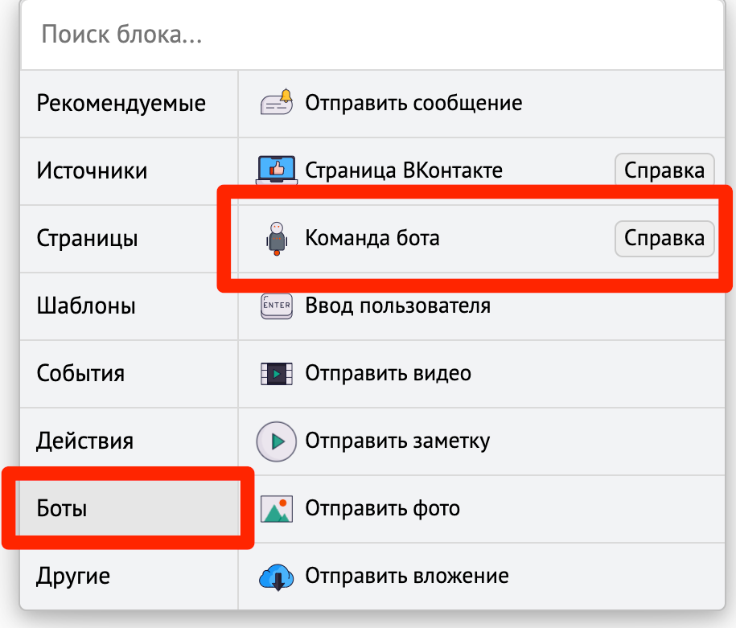Click the ENTER key icon for user input

tap(277, 306)
